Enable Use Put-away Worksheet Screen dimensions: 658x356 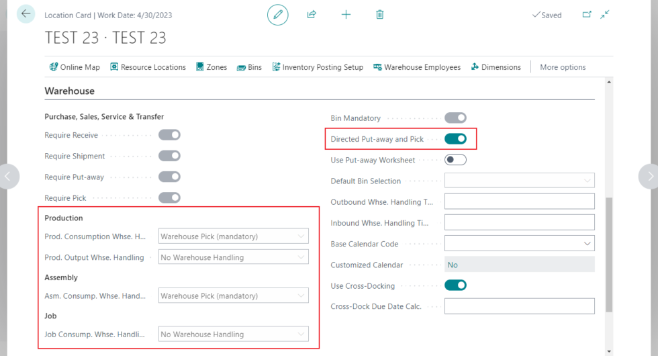455,160
